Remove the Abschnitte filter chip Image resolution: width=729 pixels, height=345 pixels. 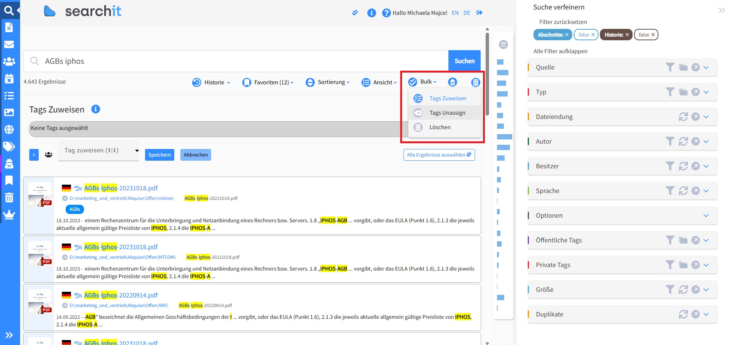coord(567,35)
